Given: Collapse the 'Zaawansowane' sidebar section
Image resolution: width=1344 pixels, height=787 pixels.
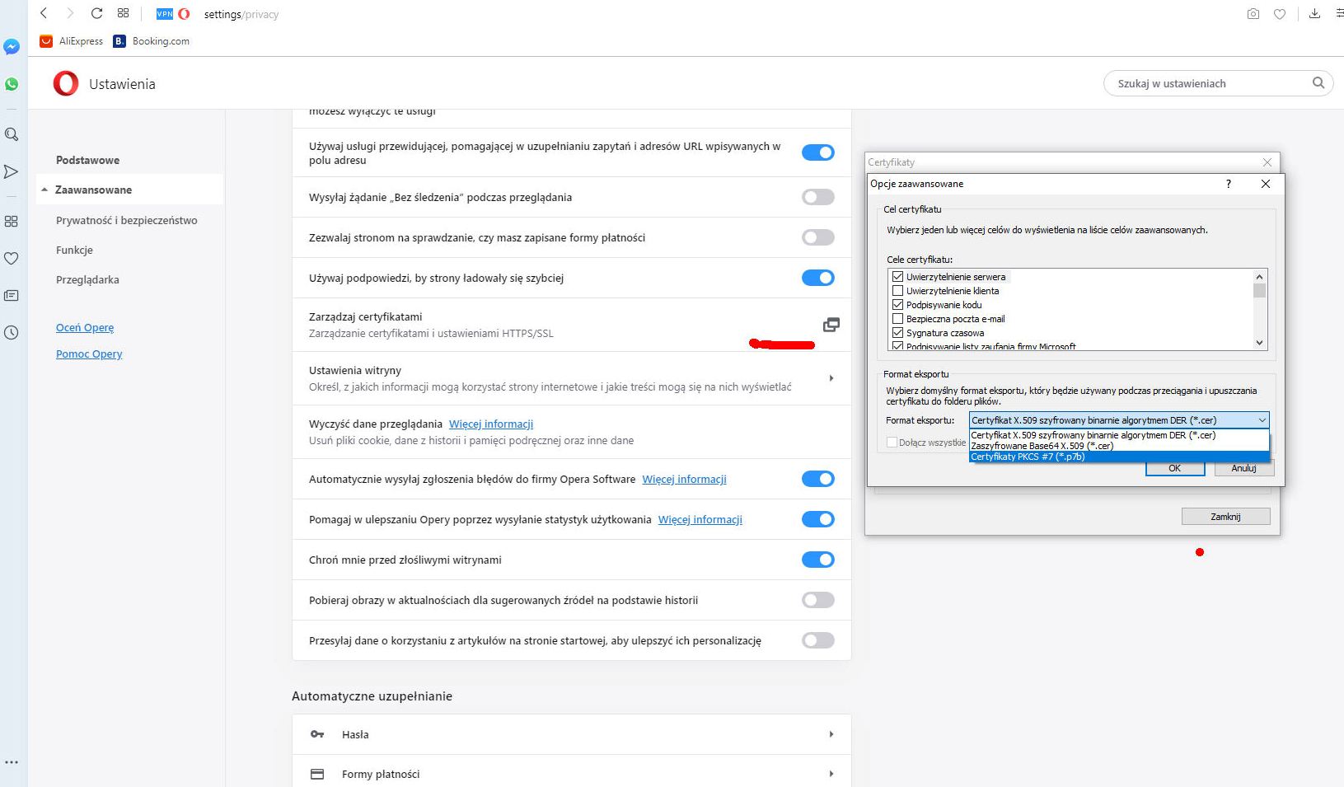Looking at the screenshot, I should tap(44, 190).
